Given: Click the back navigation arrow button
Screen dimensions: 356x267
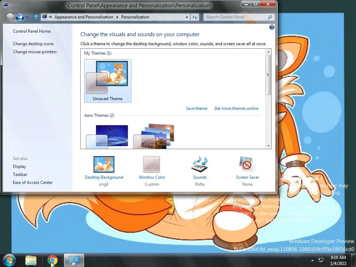Looking at the screenshot, I should (x=10, y=17).
